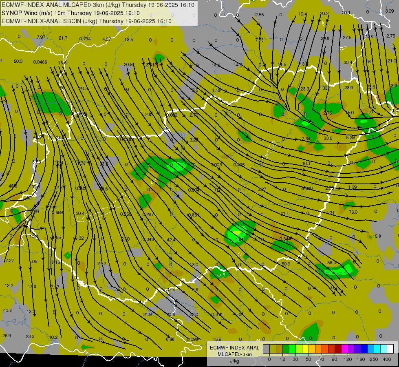Click the '5.29' value on the map
Viewport: 399px width, 367px height.
click(x=351, y=137)
